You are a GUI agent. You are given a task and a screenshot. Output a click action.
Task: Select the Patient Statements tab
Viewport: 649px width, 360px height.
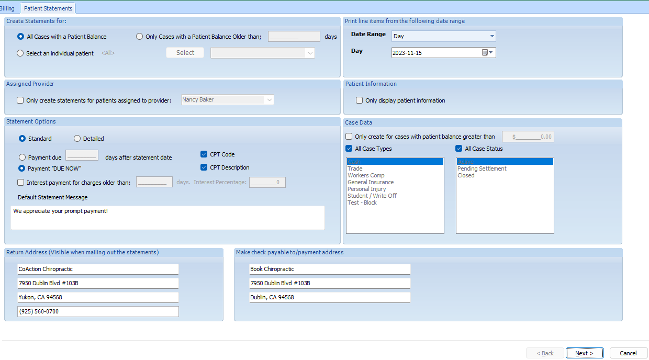tap(48, 8)
